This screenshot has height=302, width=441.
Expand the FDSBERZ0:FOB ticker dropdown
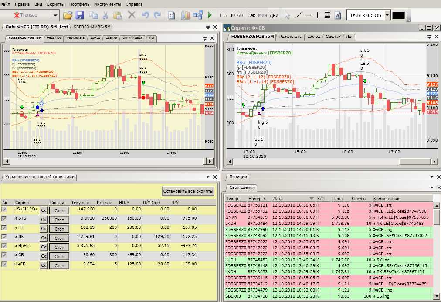(x=387, y=15)
